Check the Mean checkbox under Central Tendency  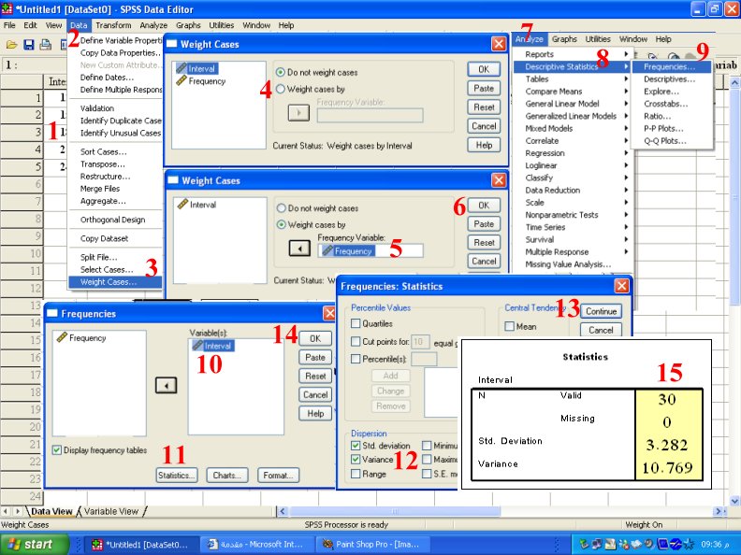point(509,326)
